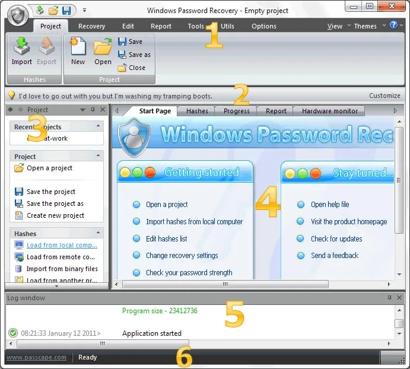Close the Log window panel
The width and height of the screenshot is (410, 369).
point(399,298)
